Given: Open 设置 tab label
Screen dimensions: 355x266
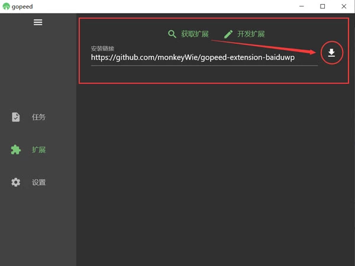Looking at the screenshot, I should tap(38, 182).
